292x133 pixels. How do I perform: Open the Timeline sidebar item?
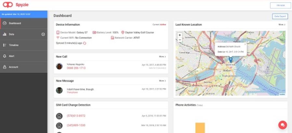point(24,45)
